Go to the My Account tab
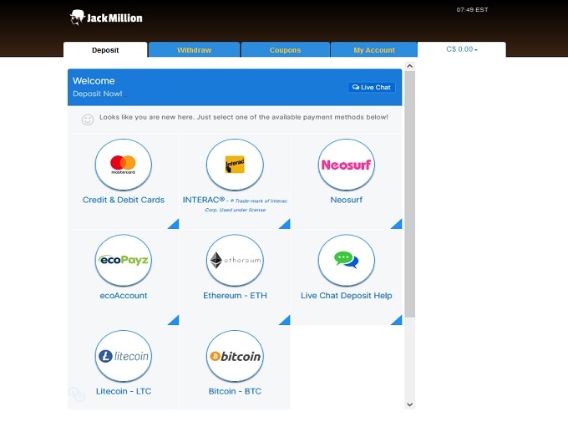Screen dimensions: 568x427 [373, 50]
